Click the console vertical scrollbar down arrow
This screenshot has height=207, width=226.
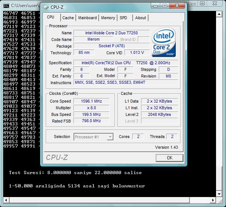[219, 194]
